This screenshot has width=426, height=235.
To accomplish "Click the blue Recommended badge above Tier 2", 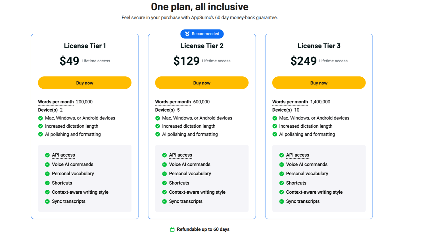I will (x=202, y=34).
